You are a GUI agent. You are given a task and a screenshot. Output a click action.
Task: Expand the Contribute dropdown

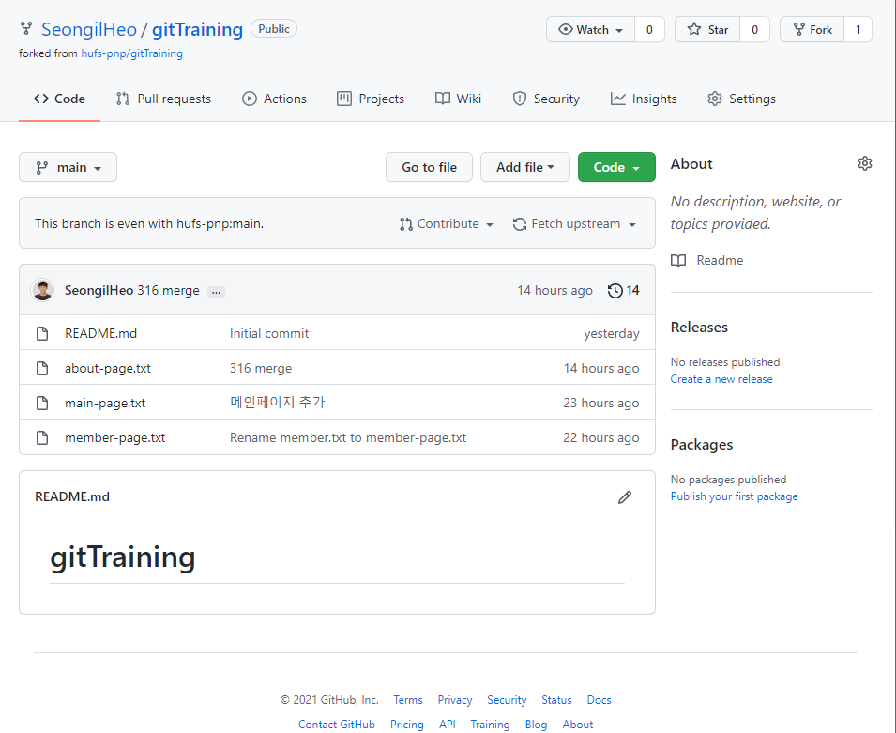point(447,224)
